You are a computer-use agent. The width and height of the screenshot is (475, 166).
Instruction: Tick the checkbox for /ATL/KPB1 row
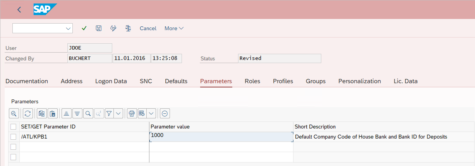(x=14, y=137)
